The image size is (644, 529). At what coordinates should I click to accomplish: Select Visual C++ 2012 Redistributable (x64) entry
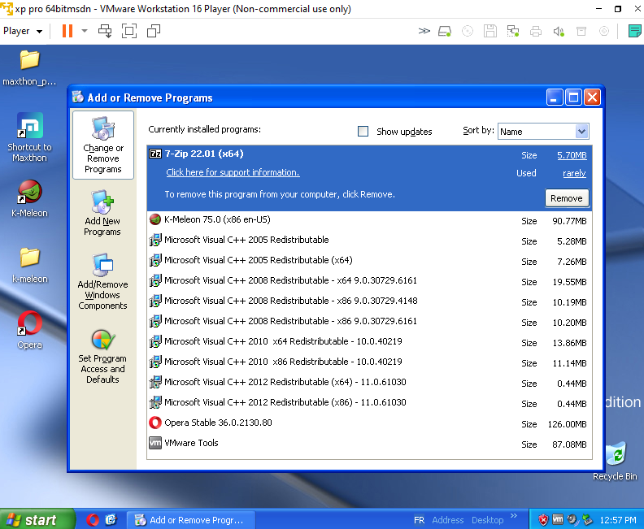[369, 383]
